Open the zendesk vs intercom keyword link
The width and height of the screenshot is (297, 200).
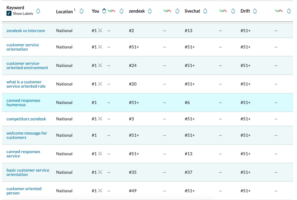pos(26,31)
